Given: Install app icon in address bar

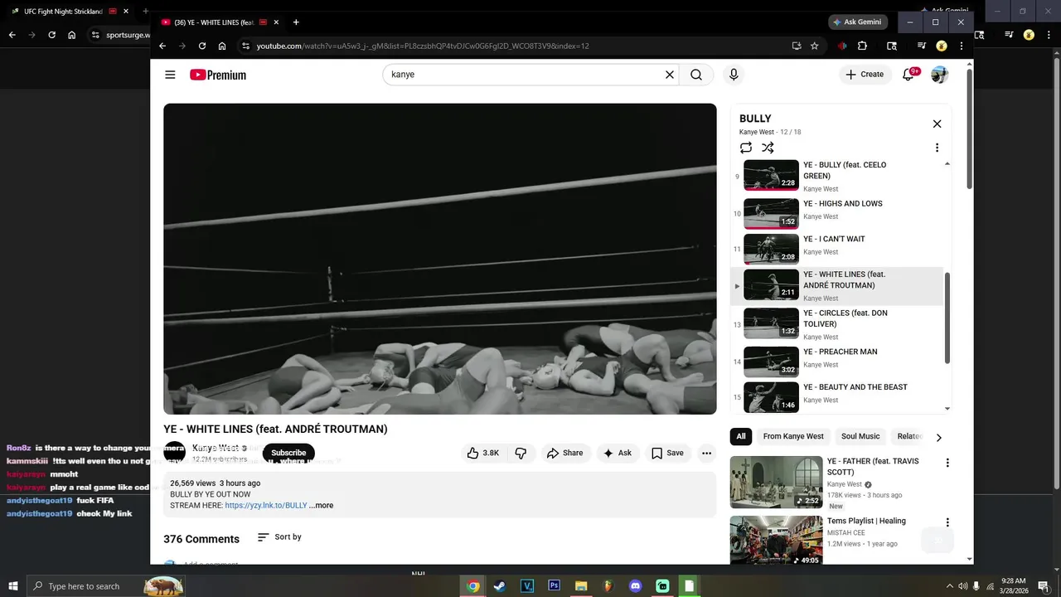Looking at the screenshot, I should (796, 46).
